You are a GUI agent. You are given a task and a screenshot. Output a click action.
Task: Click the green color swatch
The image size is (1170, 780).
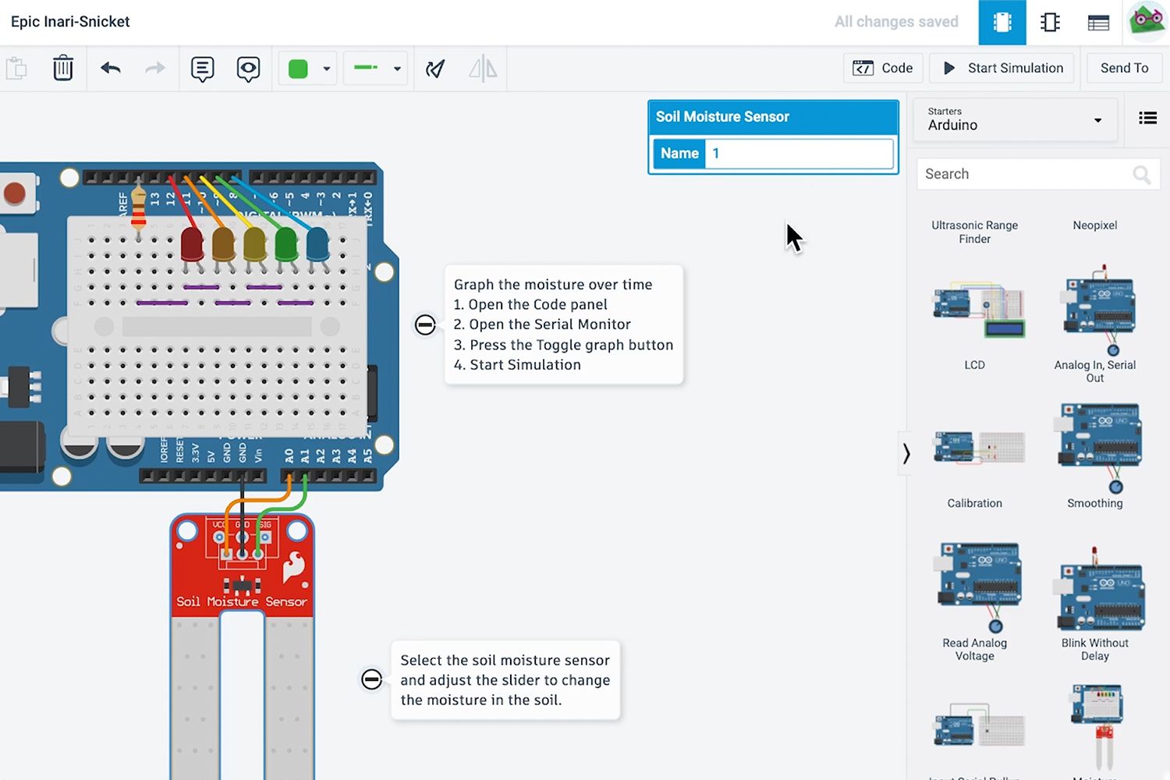[x=297, y=68]
